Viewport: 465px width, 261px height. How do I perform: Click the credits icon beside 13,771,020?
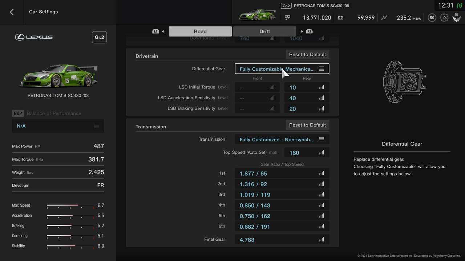287,17
